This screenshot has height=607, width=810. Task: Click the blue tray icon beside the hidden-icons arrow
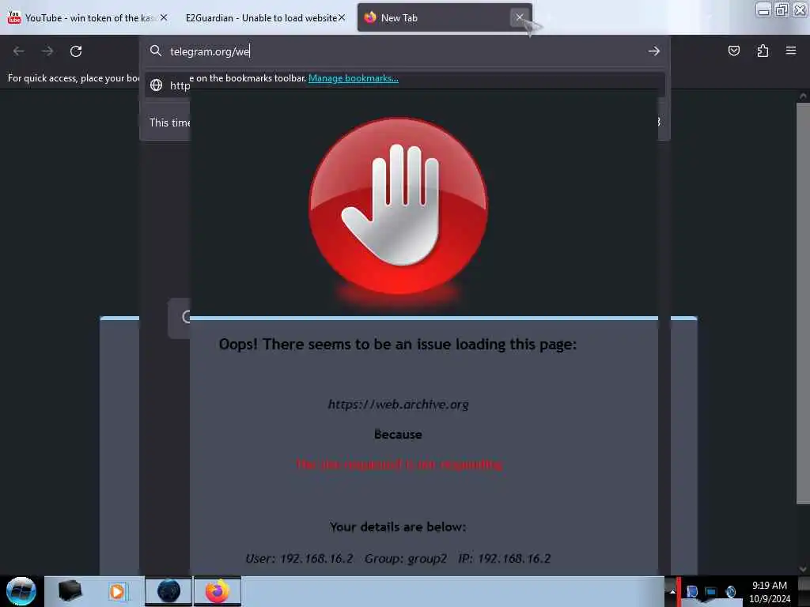pyautogui.click(x=691, y=591)
